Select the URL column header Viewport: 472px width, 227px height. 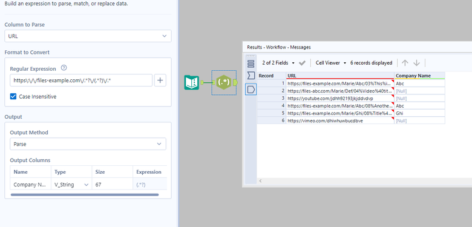click(x=340, y=76)
